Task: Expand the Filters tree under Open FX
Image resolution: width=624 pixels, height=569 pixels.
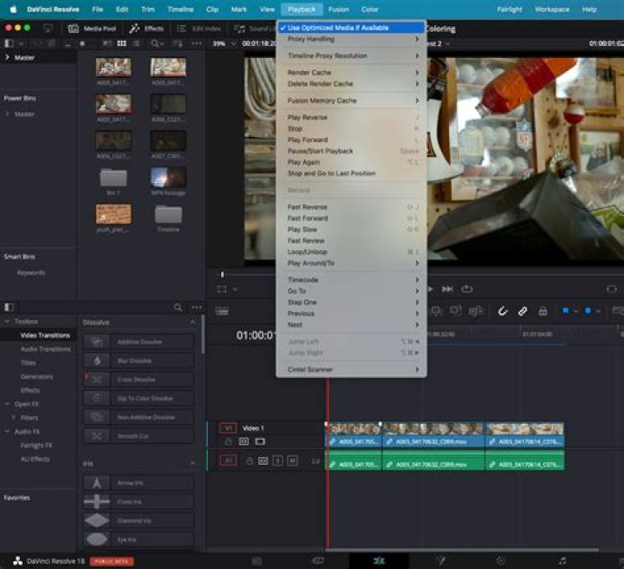Action: pyautogui.click(x=12, y=417)
